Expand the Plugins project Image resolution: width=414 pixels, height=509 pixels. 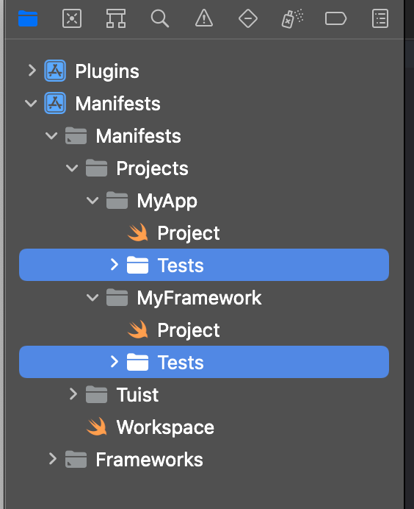tap(32, 71)
